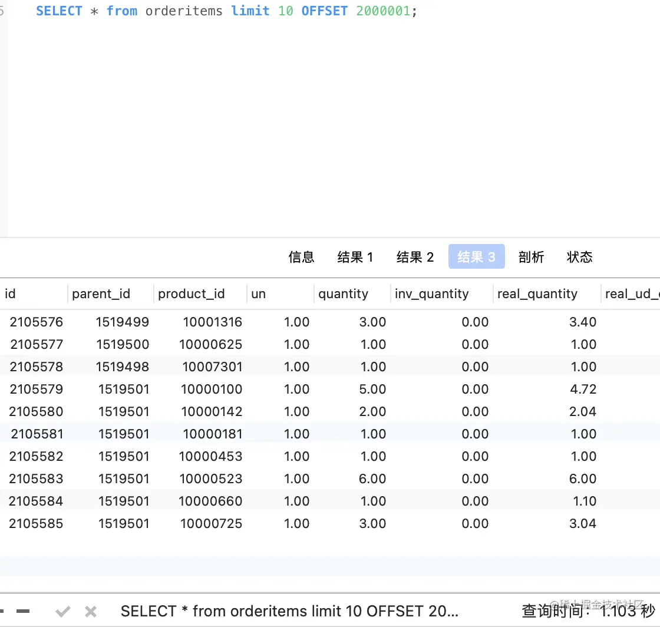Click the X discard-changes icon
The width and height of the screenshot is (660, 627).
click(91, 612)
